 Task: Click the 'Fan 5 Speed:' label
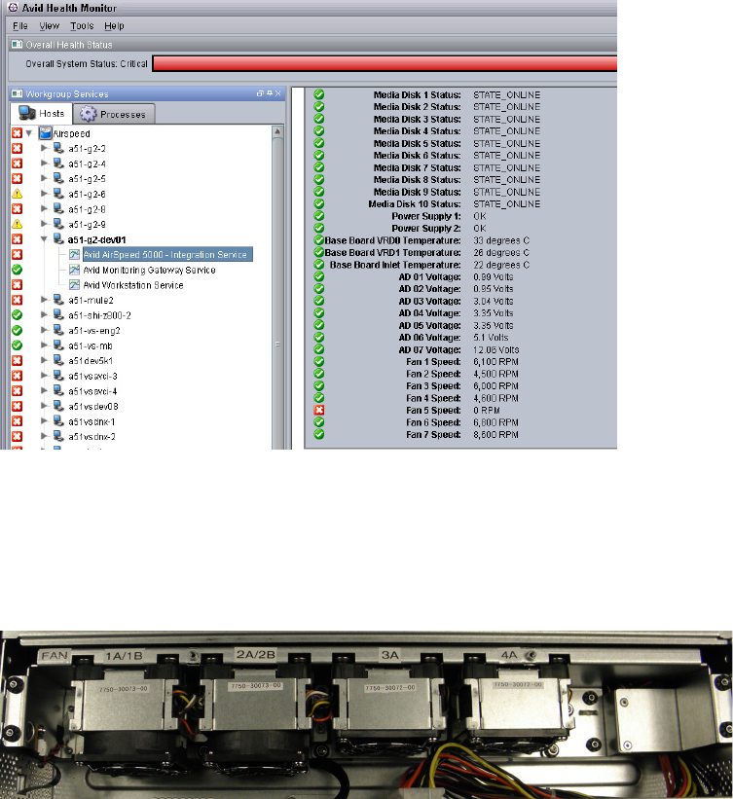pyautogui.click(x=433, y=410)
